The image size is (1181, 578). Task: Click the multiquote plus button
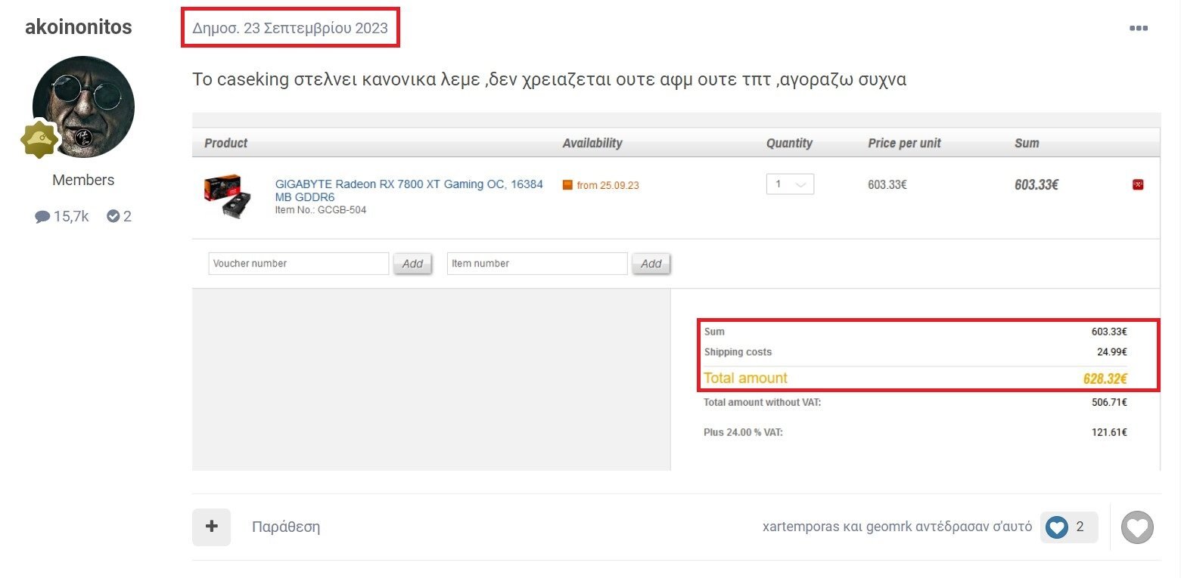tap(211, 527)
